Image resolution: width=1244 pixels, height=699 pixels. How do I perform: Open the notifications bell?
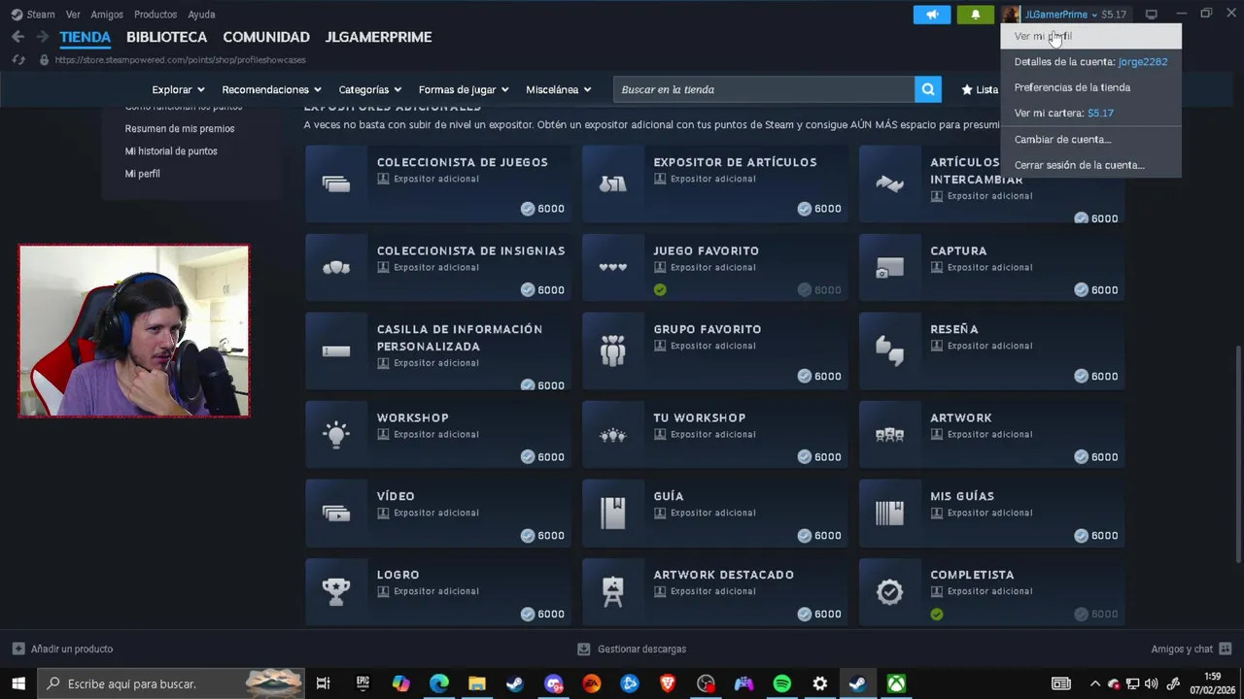coord(976,15)
